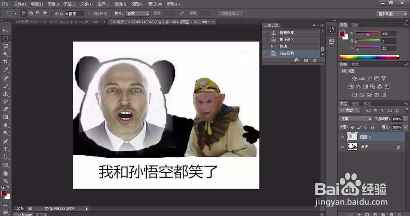
Task: Open the tool preset picker arrow
Action: [x=15, y=13]
